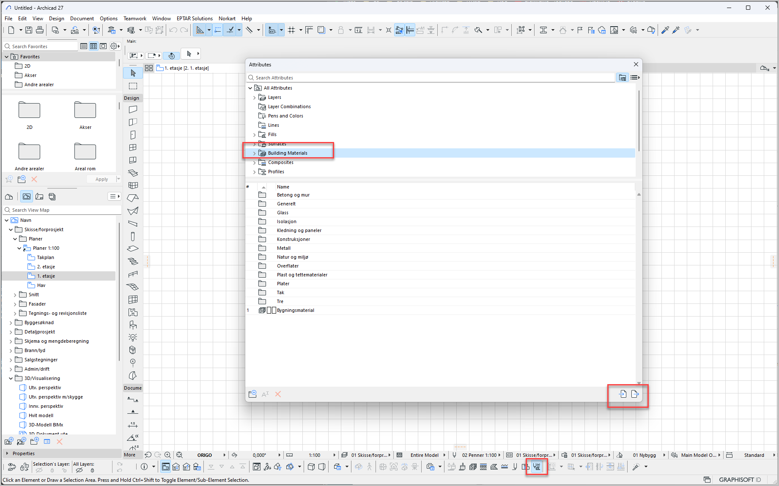Click the delete red X in Attributes dialog
Image resolution: width=779 pixels, height=486 pixels.
[x=278, y=394]
